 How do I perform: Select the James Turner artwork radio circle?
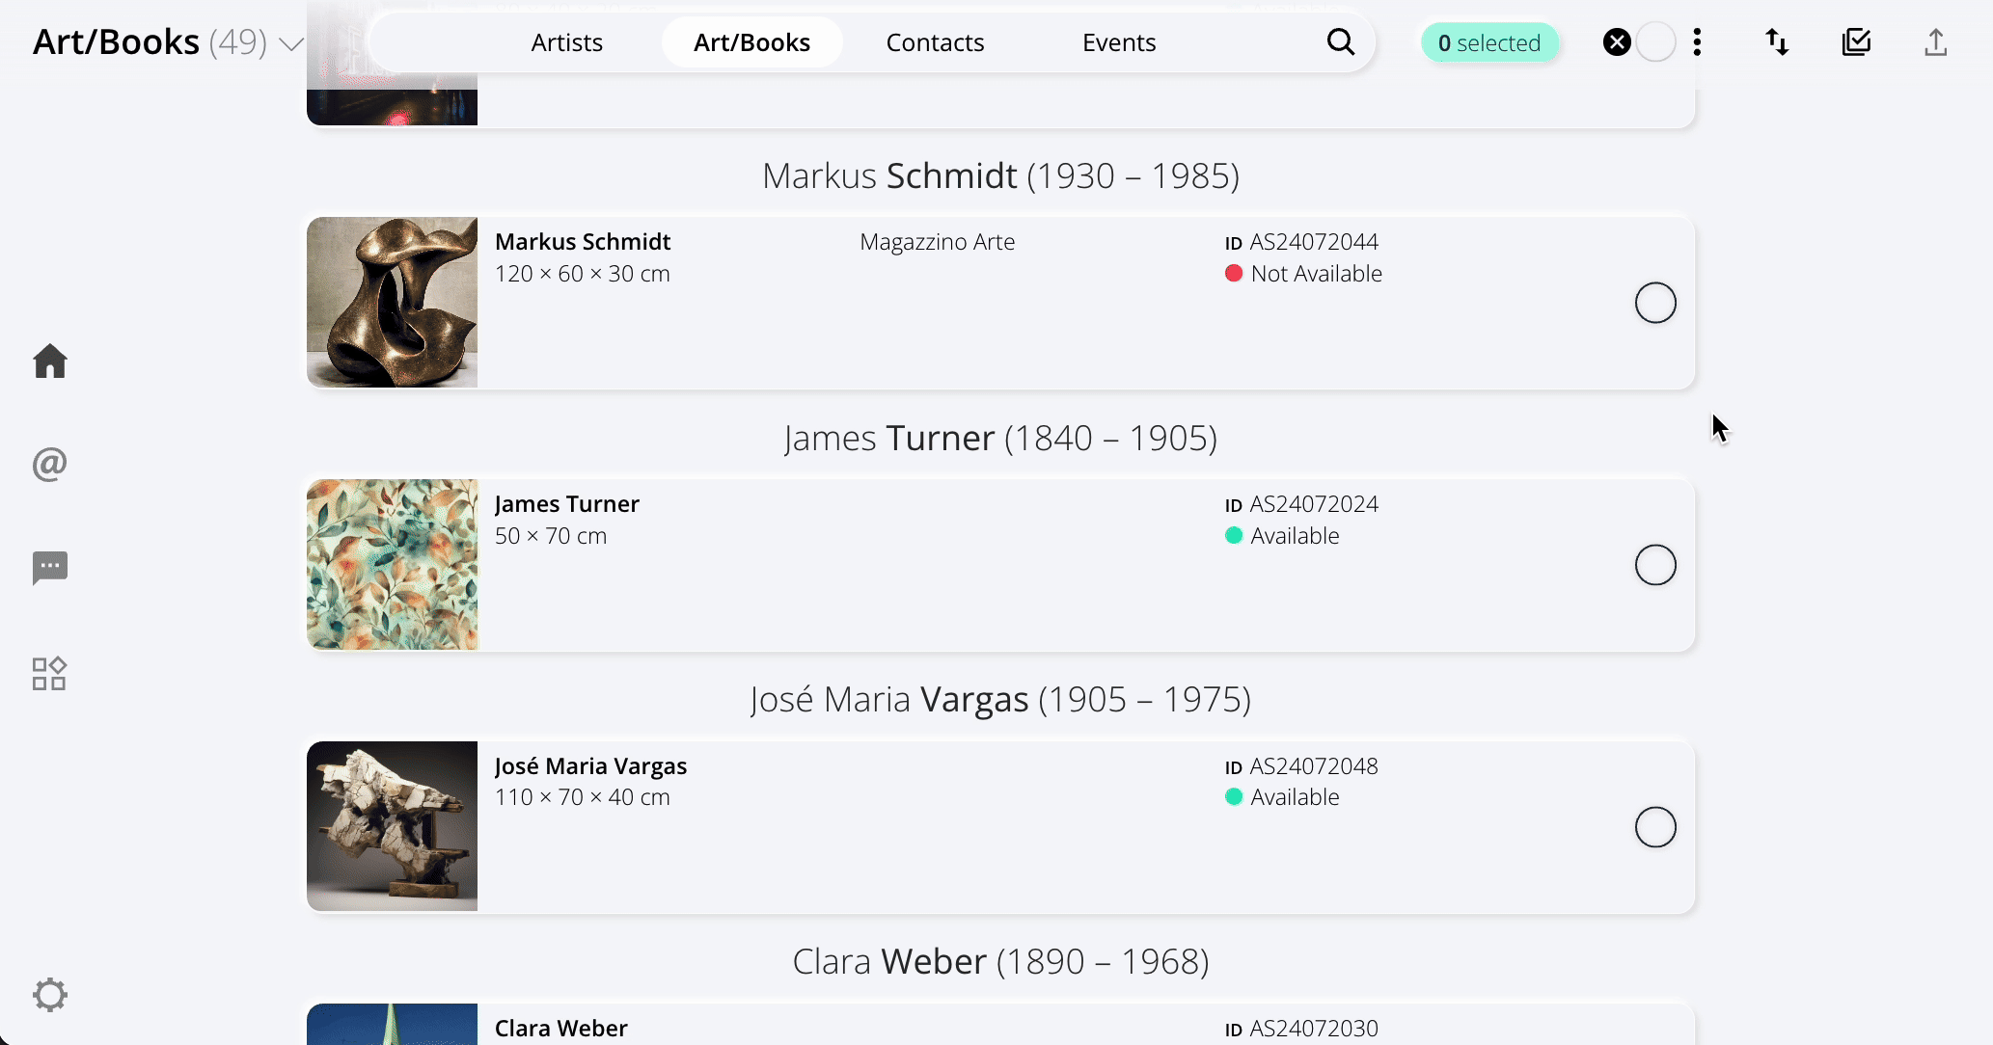tap(1655, 565)
